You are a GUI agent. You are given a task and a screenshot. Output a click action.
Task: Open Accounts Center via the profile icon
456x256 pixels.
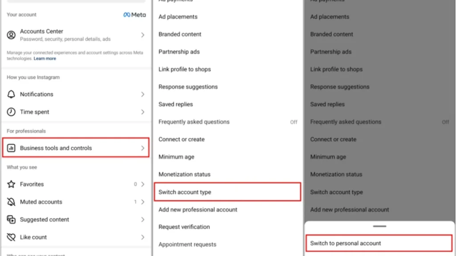point(11,34)
